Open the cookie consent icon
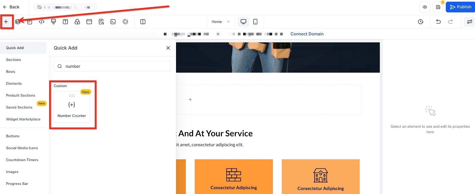This screenshot has width=475, height=194. point(125,22)
